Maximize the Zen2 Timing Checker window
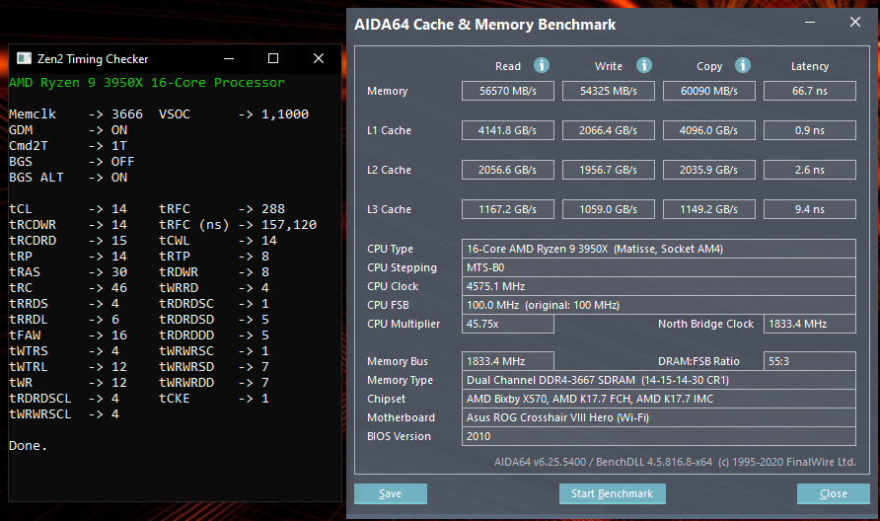 [x=273, y=58]
